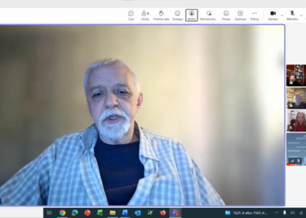Click the microphone-in-use tray icon
306x218 pixels.
tap(285, 213)
